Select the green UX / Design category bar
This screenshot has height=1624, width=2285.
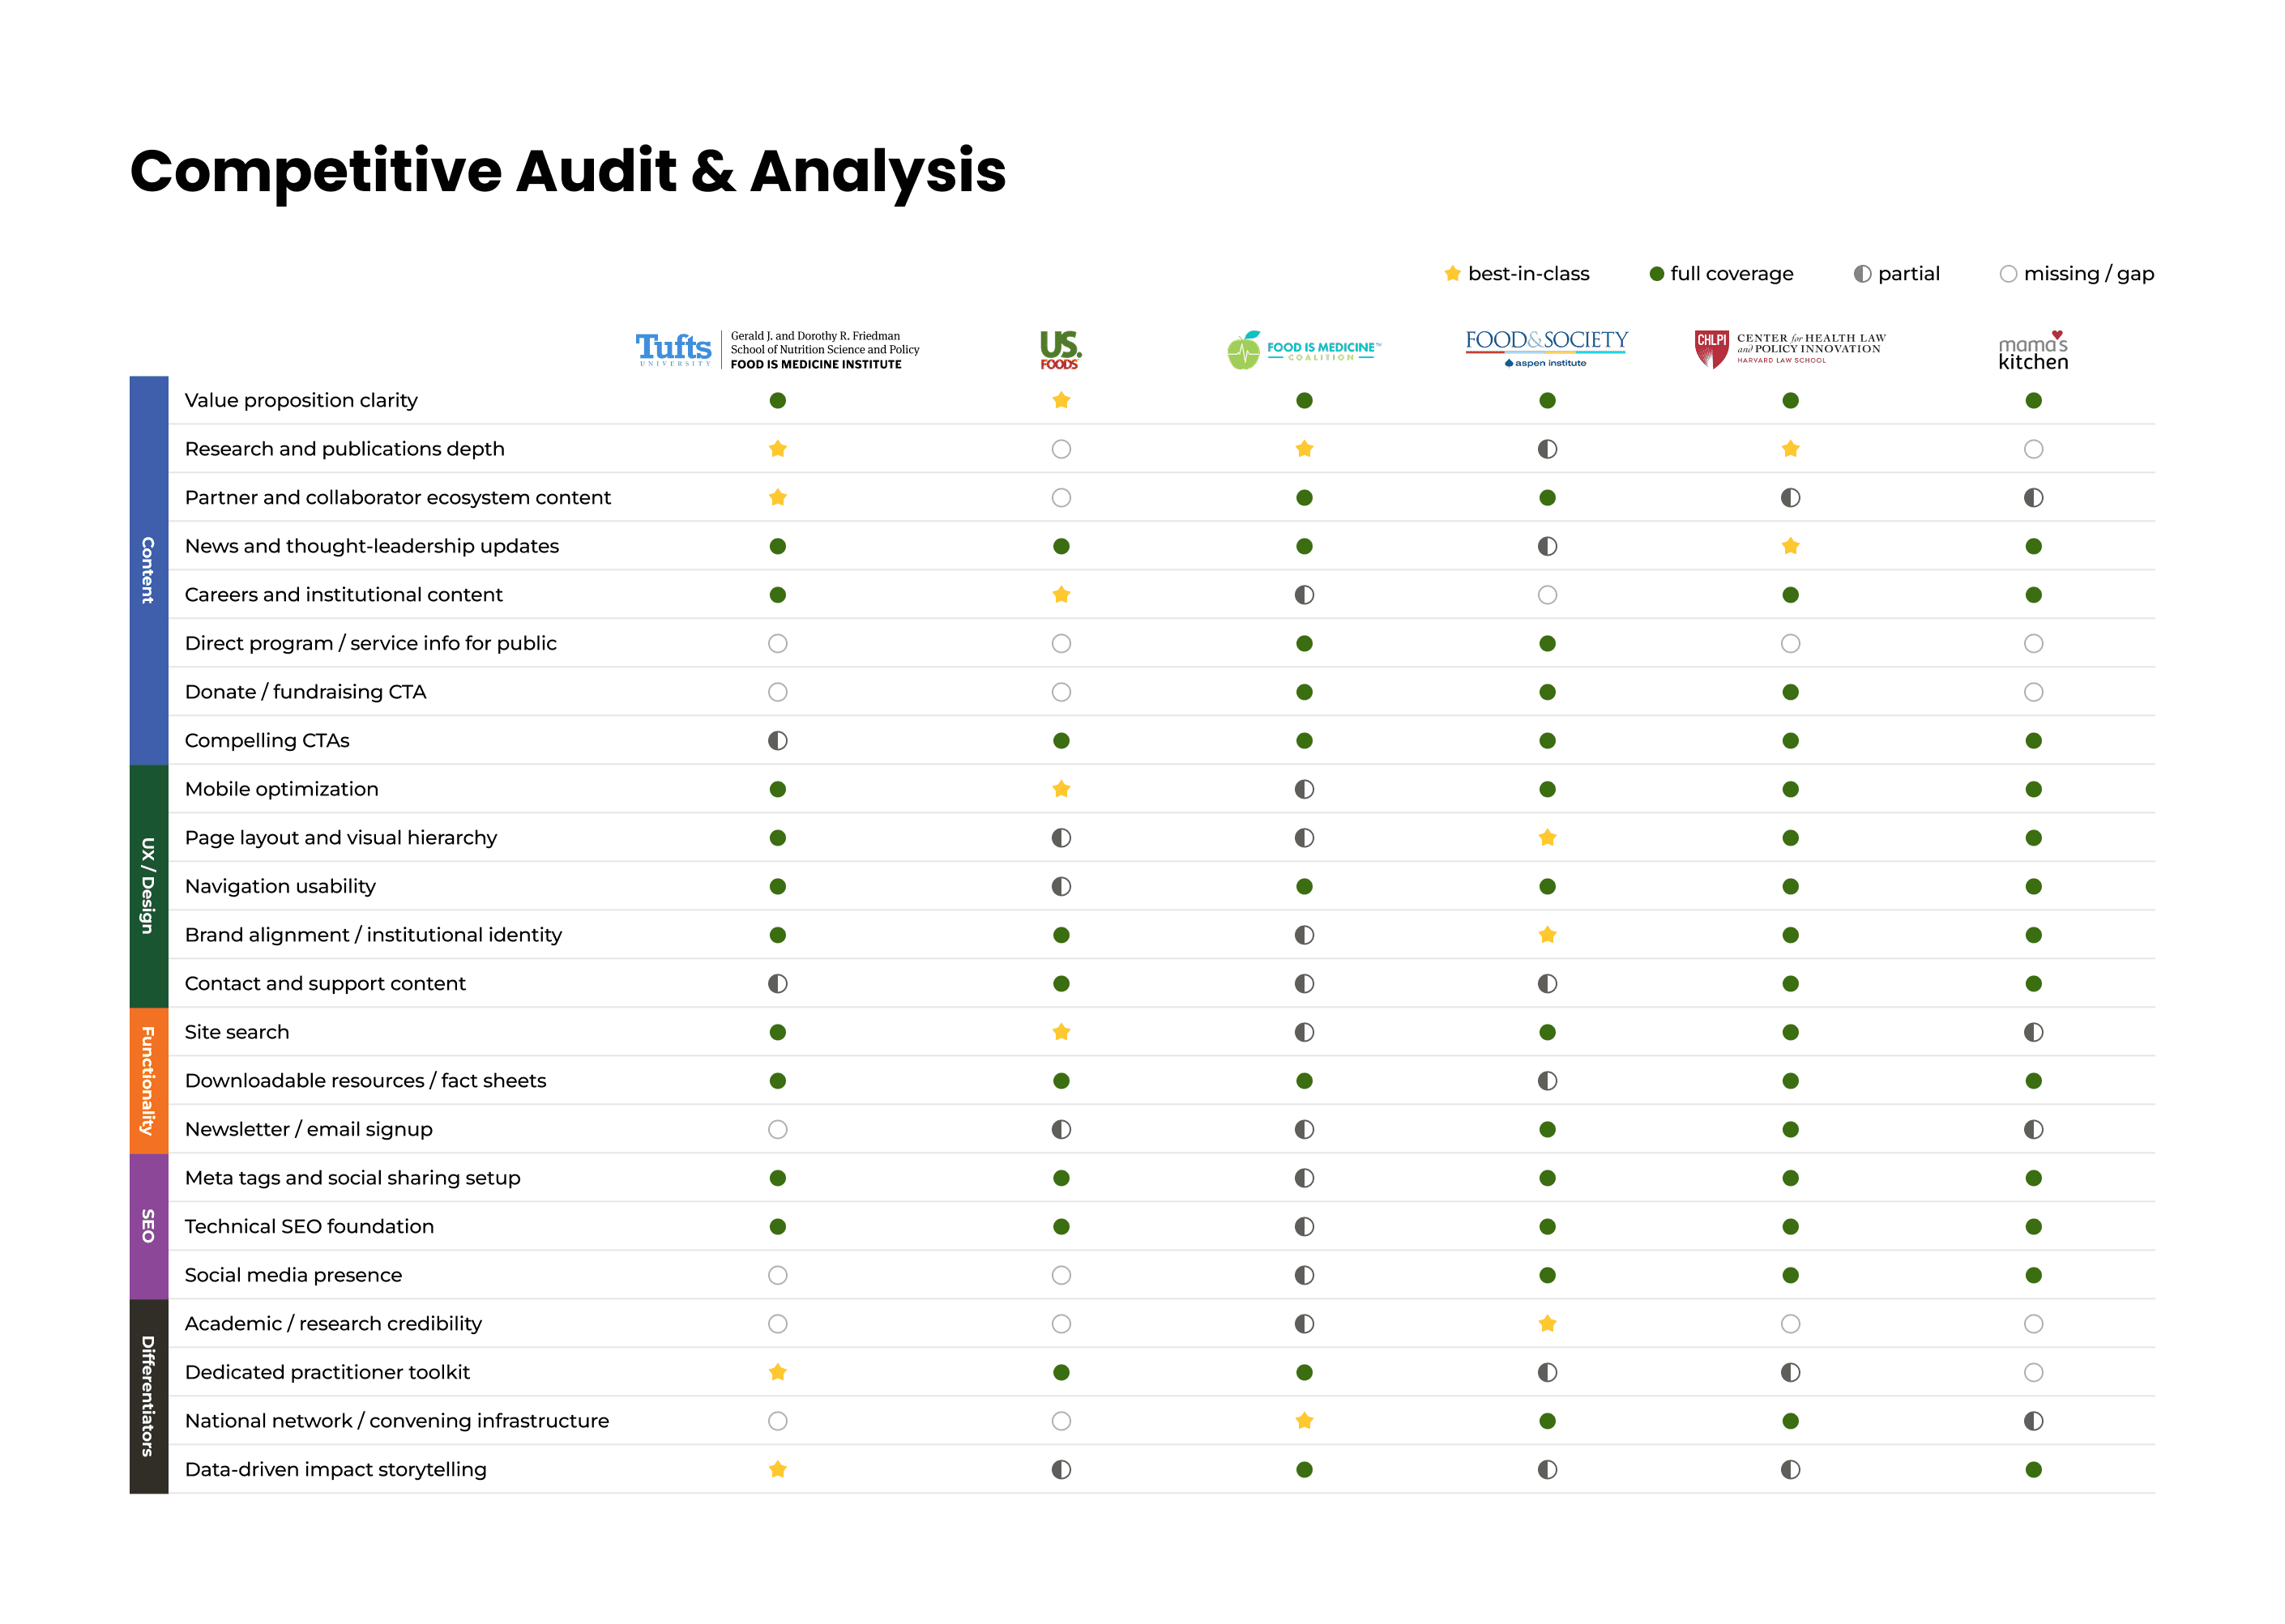click(x=148, y=886)
